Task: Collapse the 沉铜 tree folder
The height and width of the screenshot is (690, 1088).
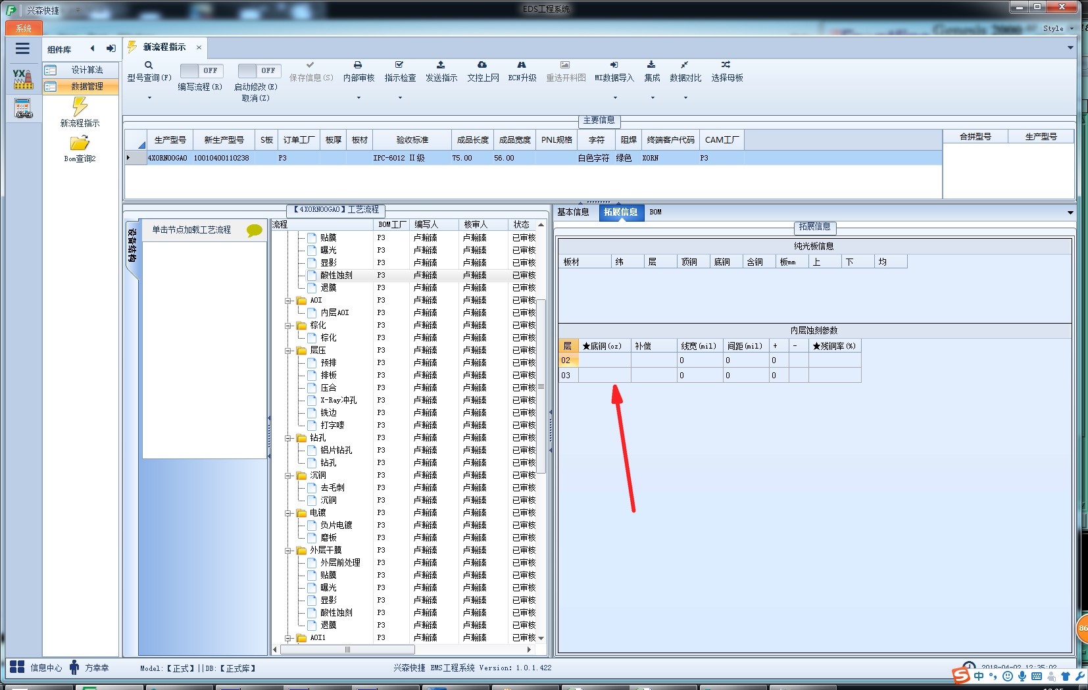Action: (x=288, y=476)
